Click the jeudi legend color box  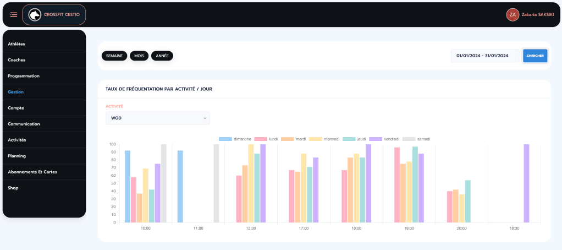348,139
